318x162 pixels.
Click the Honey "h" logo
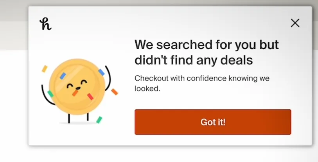(45, 24)
